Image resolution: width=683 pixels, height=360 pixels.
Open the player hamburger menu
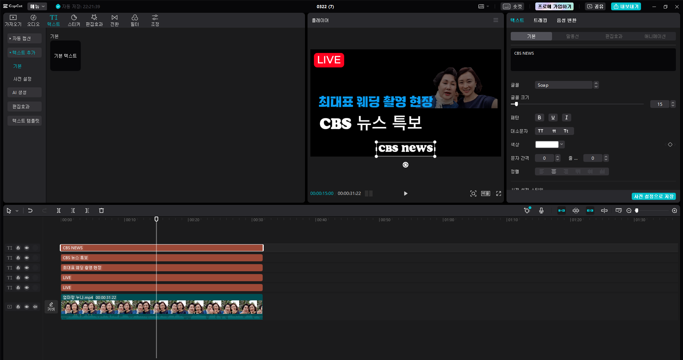496,20
